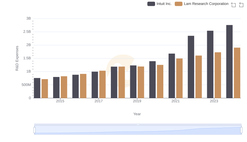
Task: Click the 2023 x-axis label
Action: click(x=214, y=101)
